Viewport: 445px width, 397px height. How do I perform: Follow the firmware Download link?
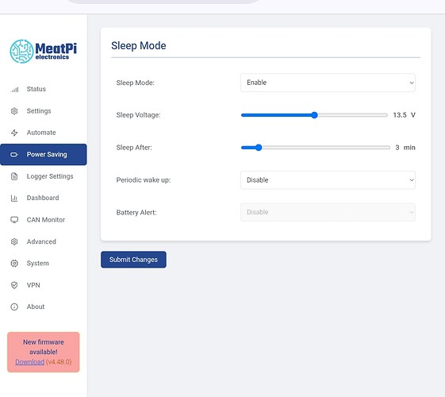tap(30, 362)
